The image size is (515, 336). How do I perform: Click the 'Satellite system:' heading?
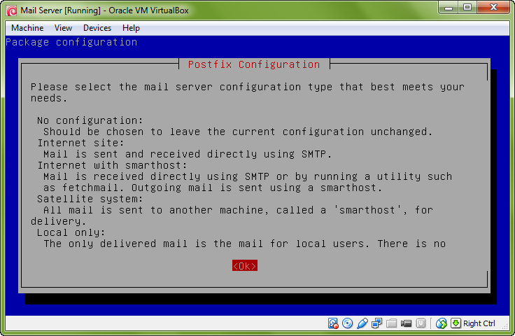pos(90,199)
